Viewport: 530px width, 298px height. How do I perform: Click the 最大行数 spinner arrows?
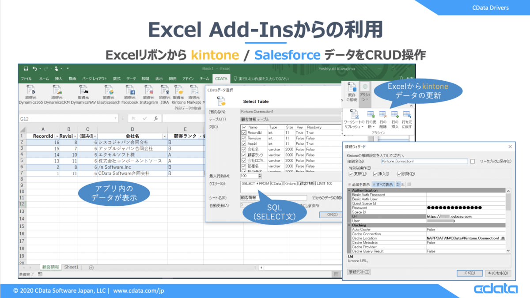tap(260, 176)
